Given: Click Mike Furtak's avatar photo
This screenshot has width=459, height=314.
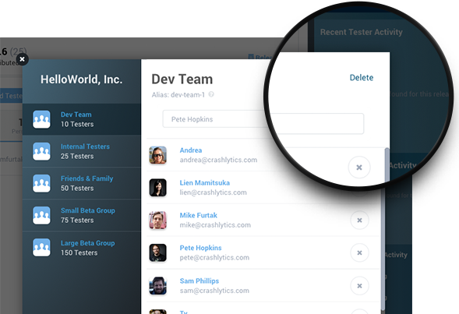Looking at the screenshot, I should pos(157,220).
